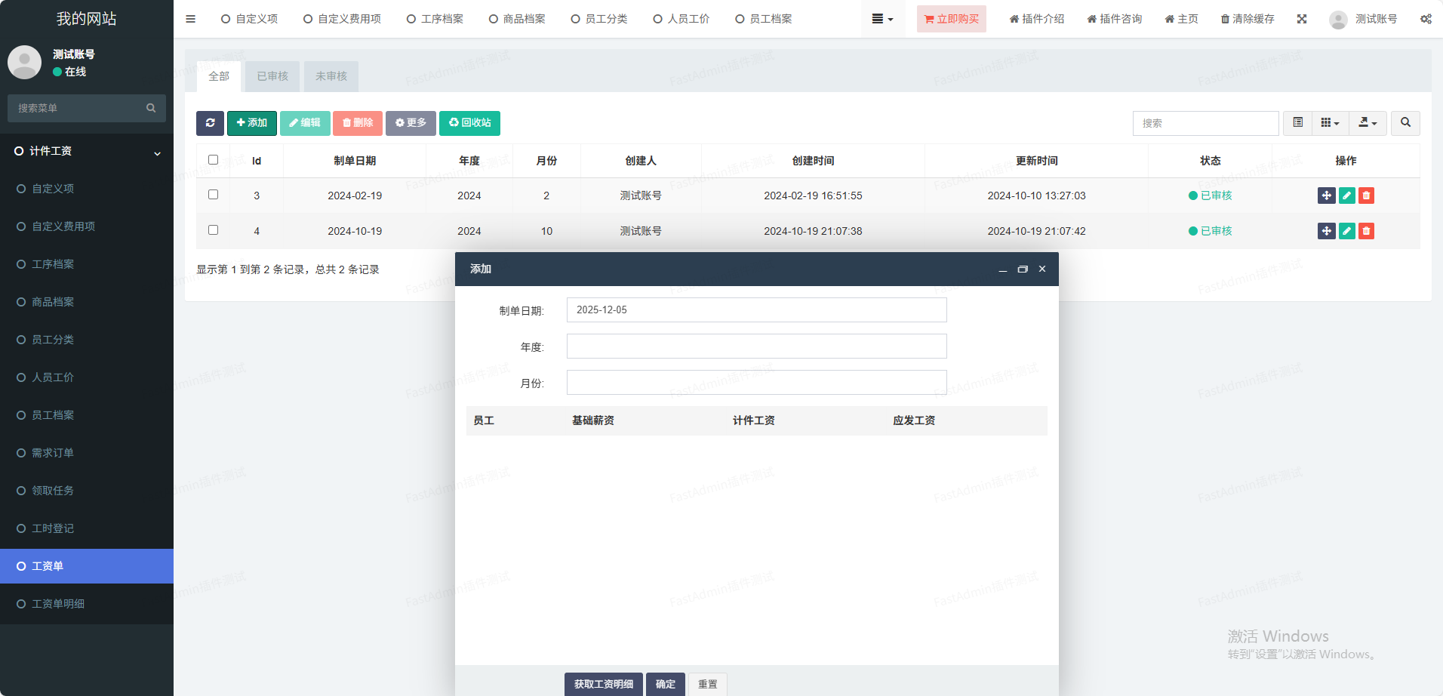Open the columns visibility dropdown

[1330, 123]
